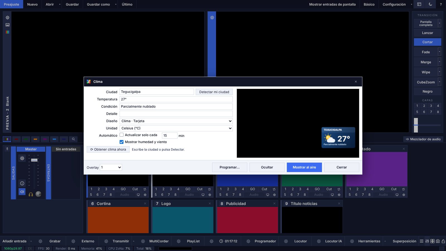Open the Unidad Celsius dropdown

click(176, 128)
